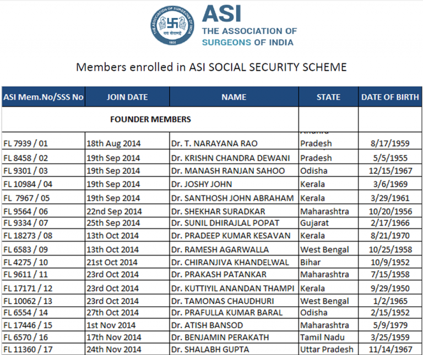Select Dr. MANASH RANJAN SAHOO name cell
The width and height of the screenshot is (423, 355).
coord(228,171)
